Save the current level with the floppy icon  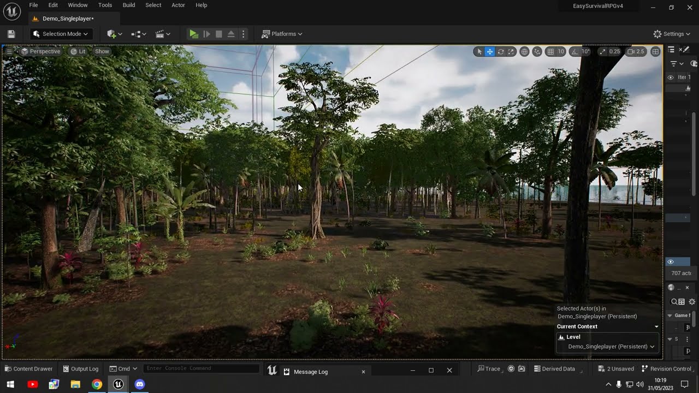[11, 34]
